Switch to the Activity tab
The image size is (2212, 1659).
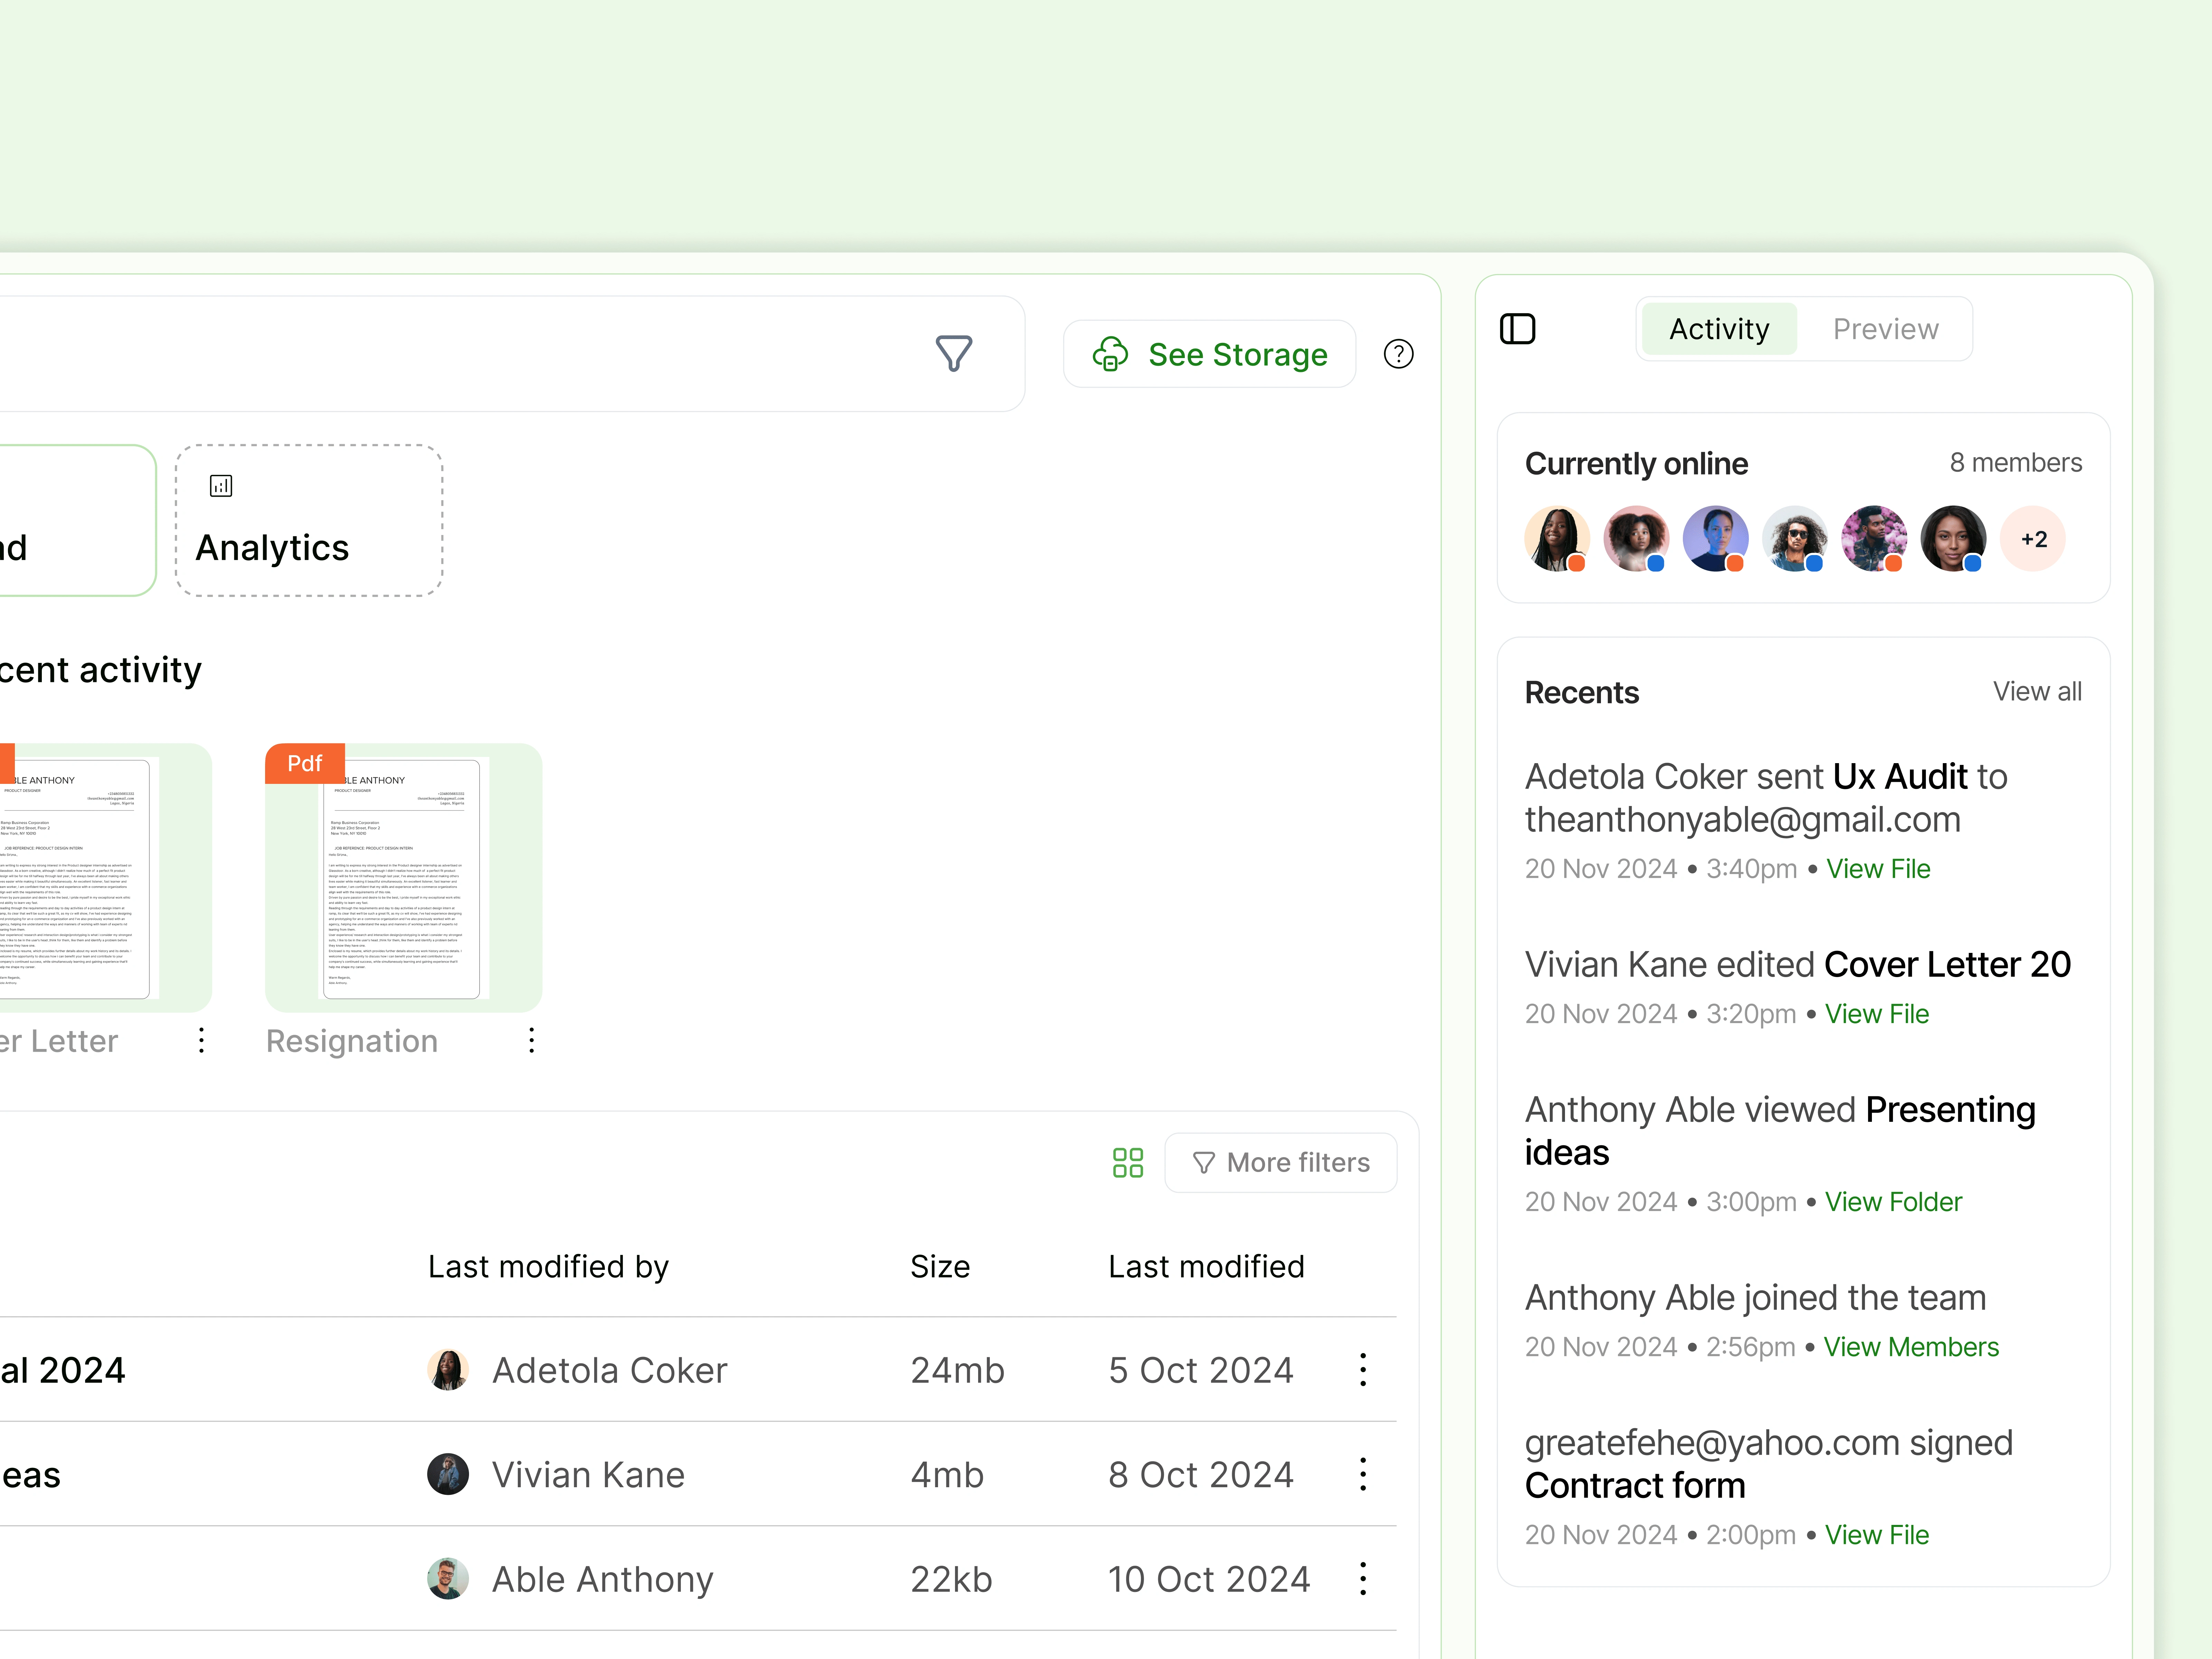click(1719, 329)
